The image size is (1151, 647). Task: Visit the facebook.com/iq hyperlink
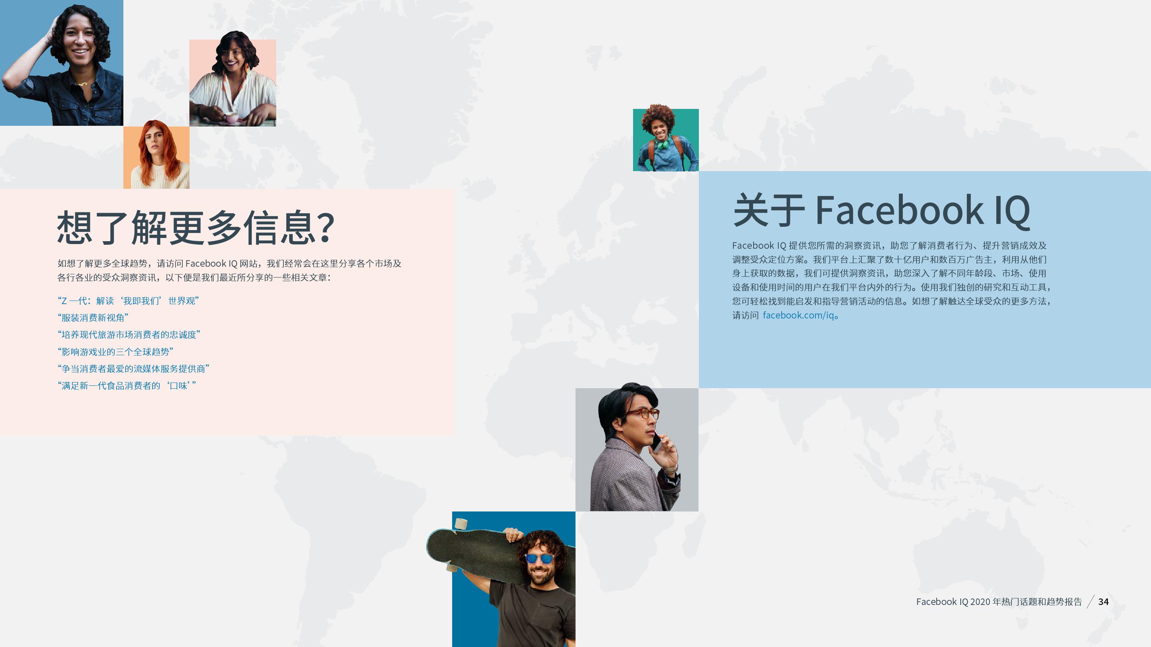798,315
